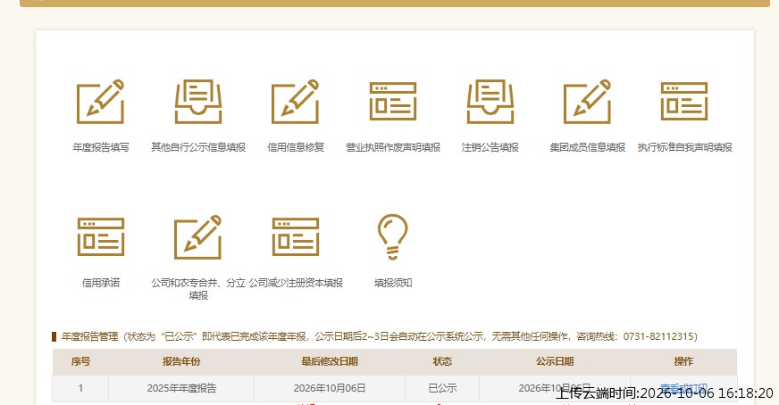Click the 填报须知 text label
The image size is (779, 405).
393,283
